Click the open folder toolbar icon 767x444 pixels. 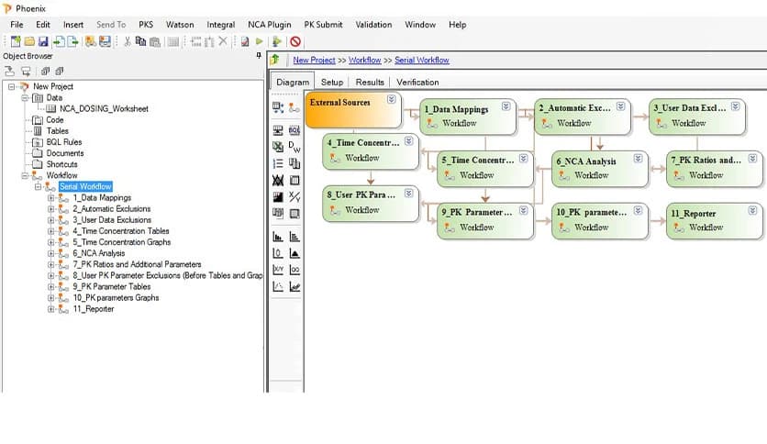[x=29, y=41]
